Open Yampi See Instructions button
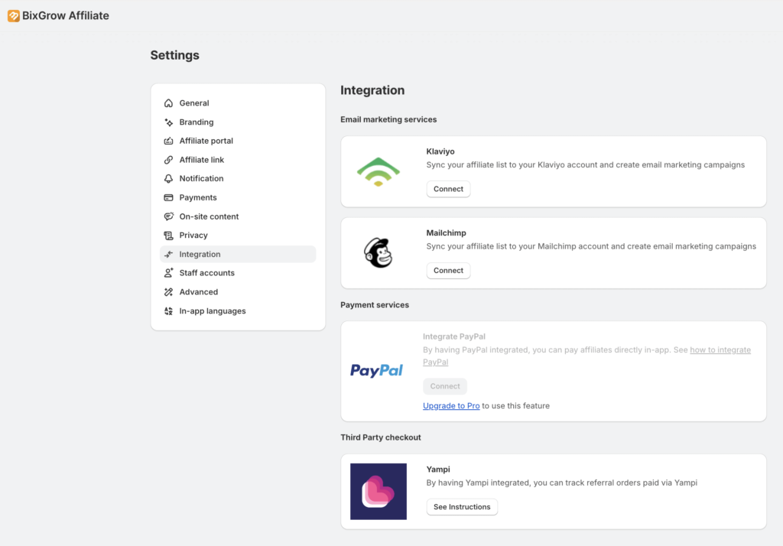Image resolution: width=783 pixels, height=546 pixels. (462, 507)
